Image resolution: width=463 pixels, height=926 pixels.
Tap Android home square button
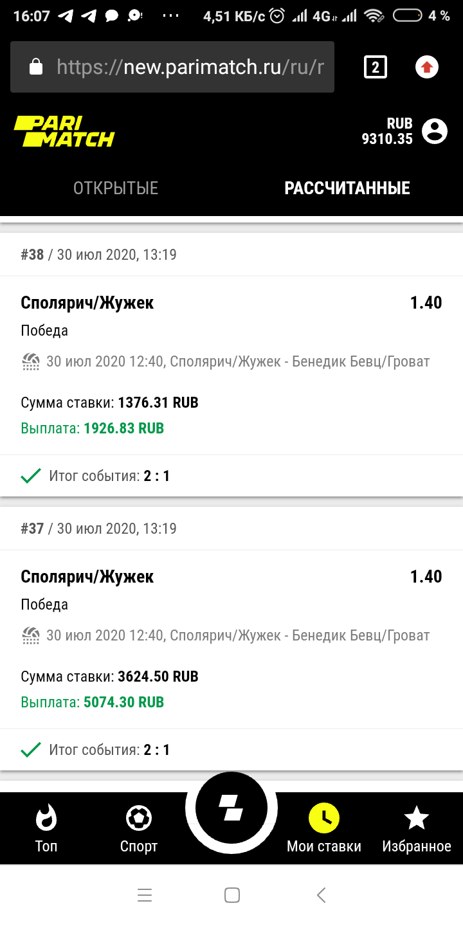(232, 894)
